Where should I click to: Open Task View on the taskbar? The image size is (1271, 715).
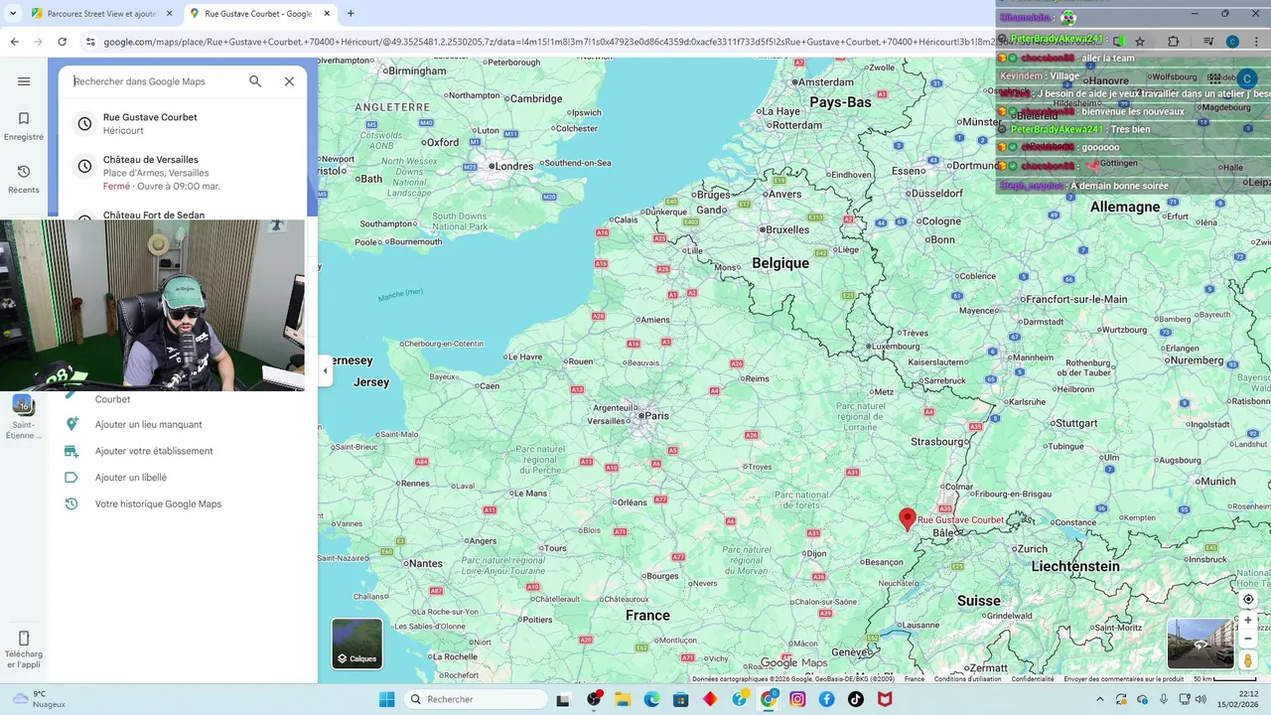564,699
